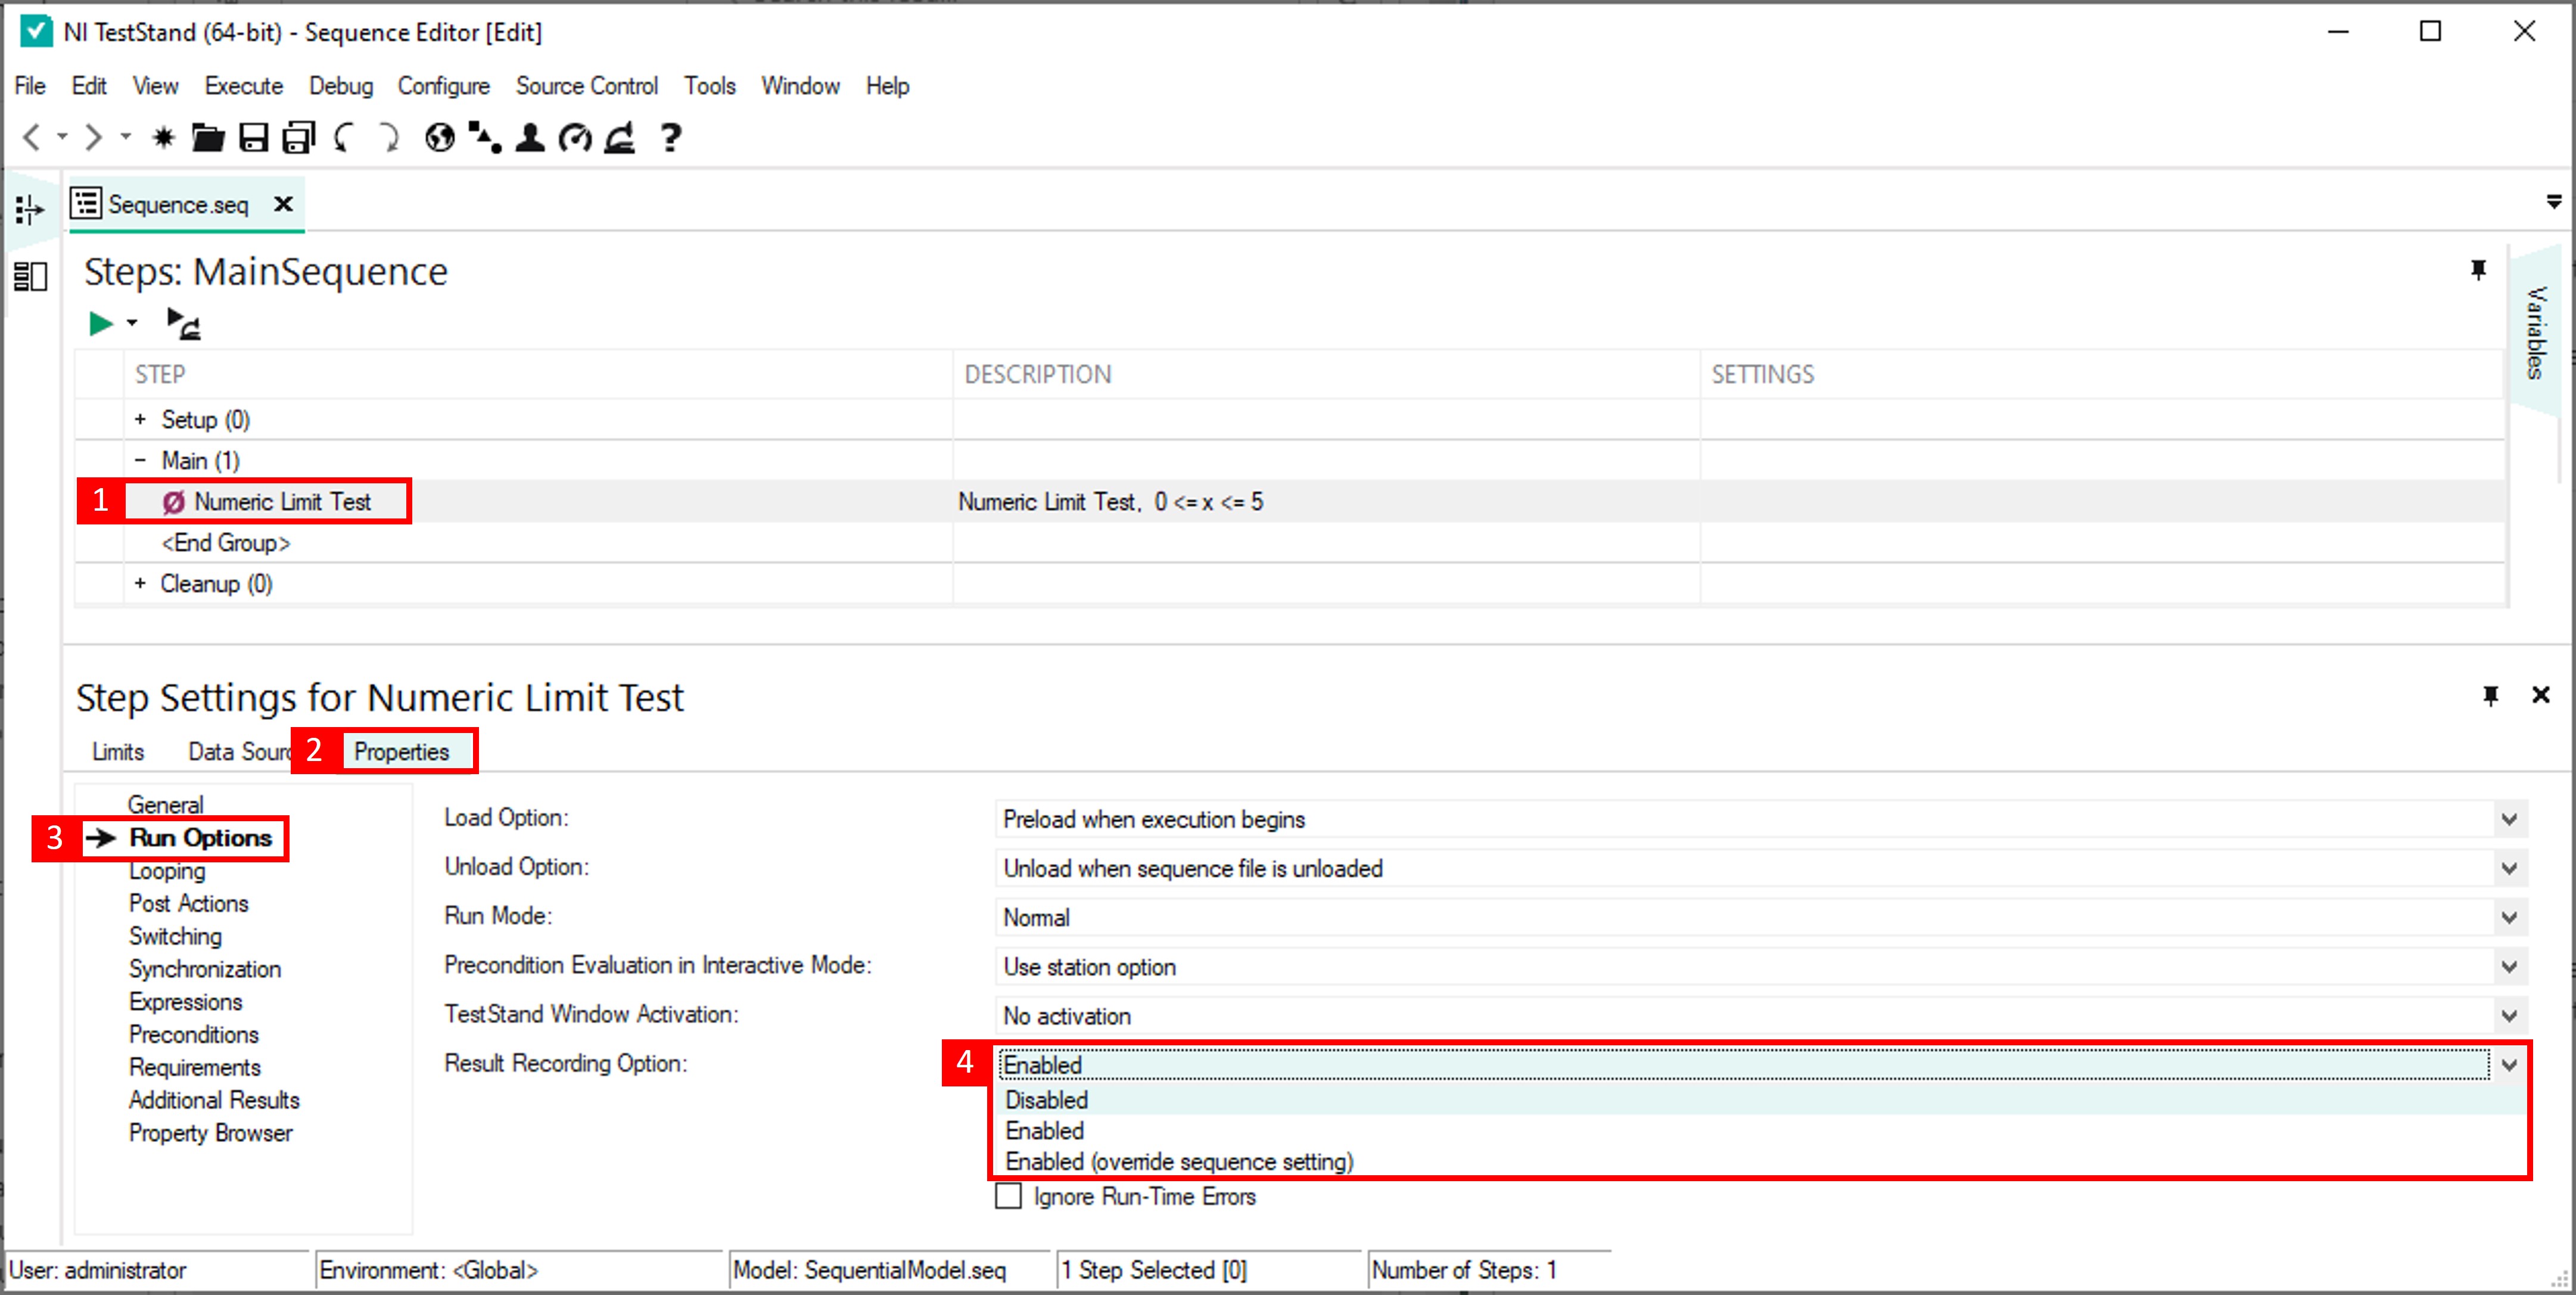Image resolution: width=2576 pixels, height=1295 pixels.
Task: Toggle the Ignore Run-Time Errors checkbox
Action: coord(1008,1196)
